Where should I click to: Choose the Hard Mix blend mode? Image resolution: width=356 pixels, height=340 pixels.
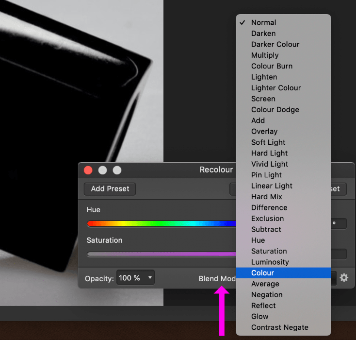pos(266,197)
